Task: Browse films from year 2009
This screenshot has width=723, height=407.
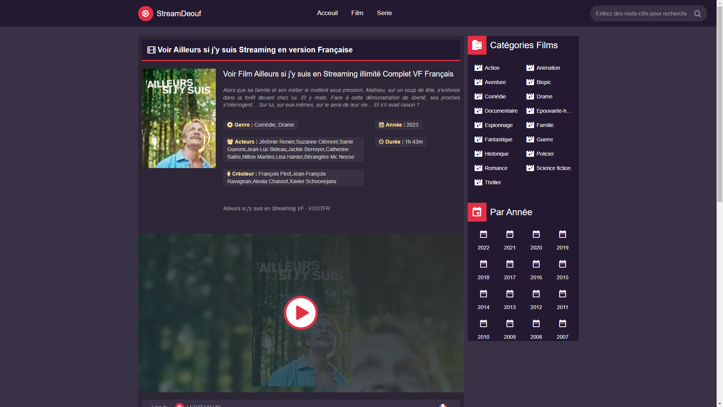Action: [x=510, y=337]
